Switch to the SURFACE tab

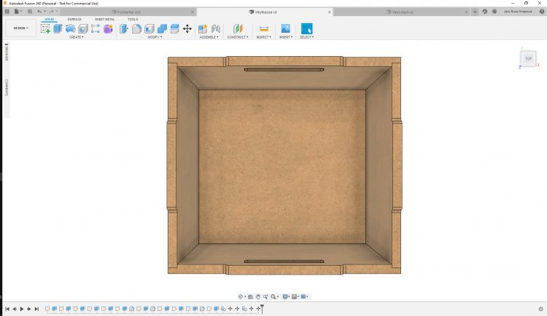(74, 20)
